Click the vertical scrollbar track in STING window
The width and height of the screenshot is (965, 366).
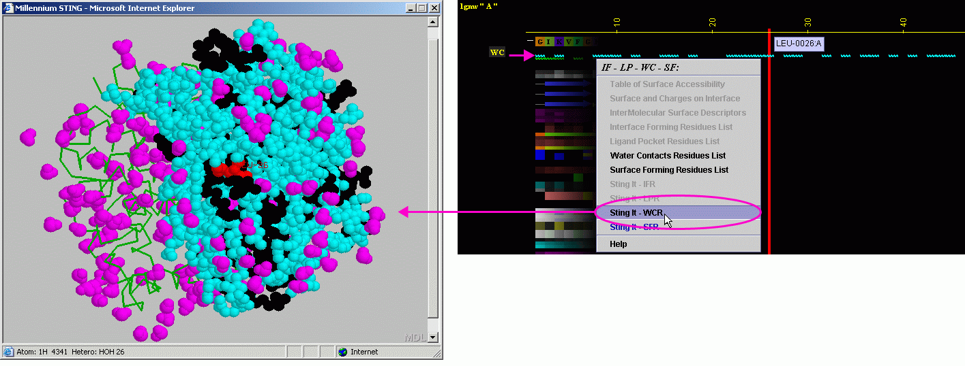433,180
